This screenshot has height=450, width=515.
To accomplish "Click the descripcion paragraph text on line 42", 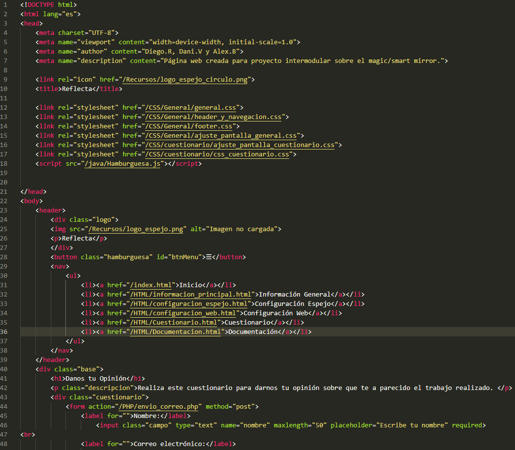I will tap(315, 388).
